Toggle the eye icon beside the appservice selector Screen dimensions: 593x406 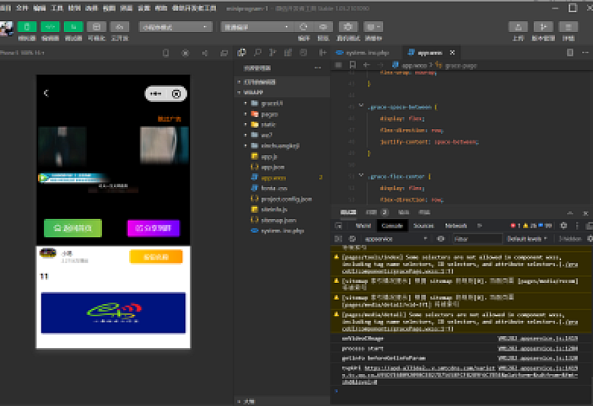pyautogui.click(x=440, y=238)
